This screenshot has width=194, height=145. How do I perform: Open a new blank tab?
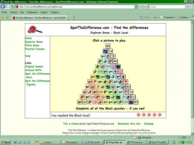pyautogui.click(x=72, y=18)
